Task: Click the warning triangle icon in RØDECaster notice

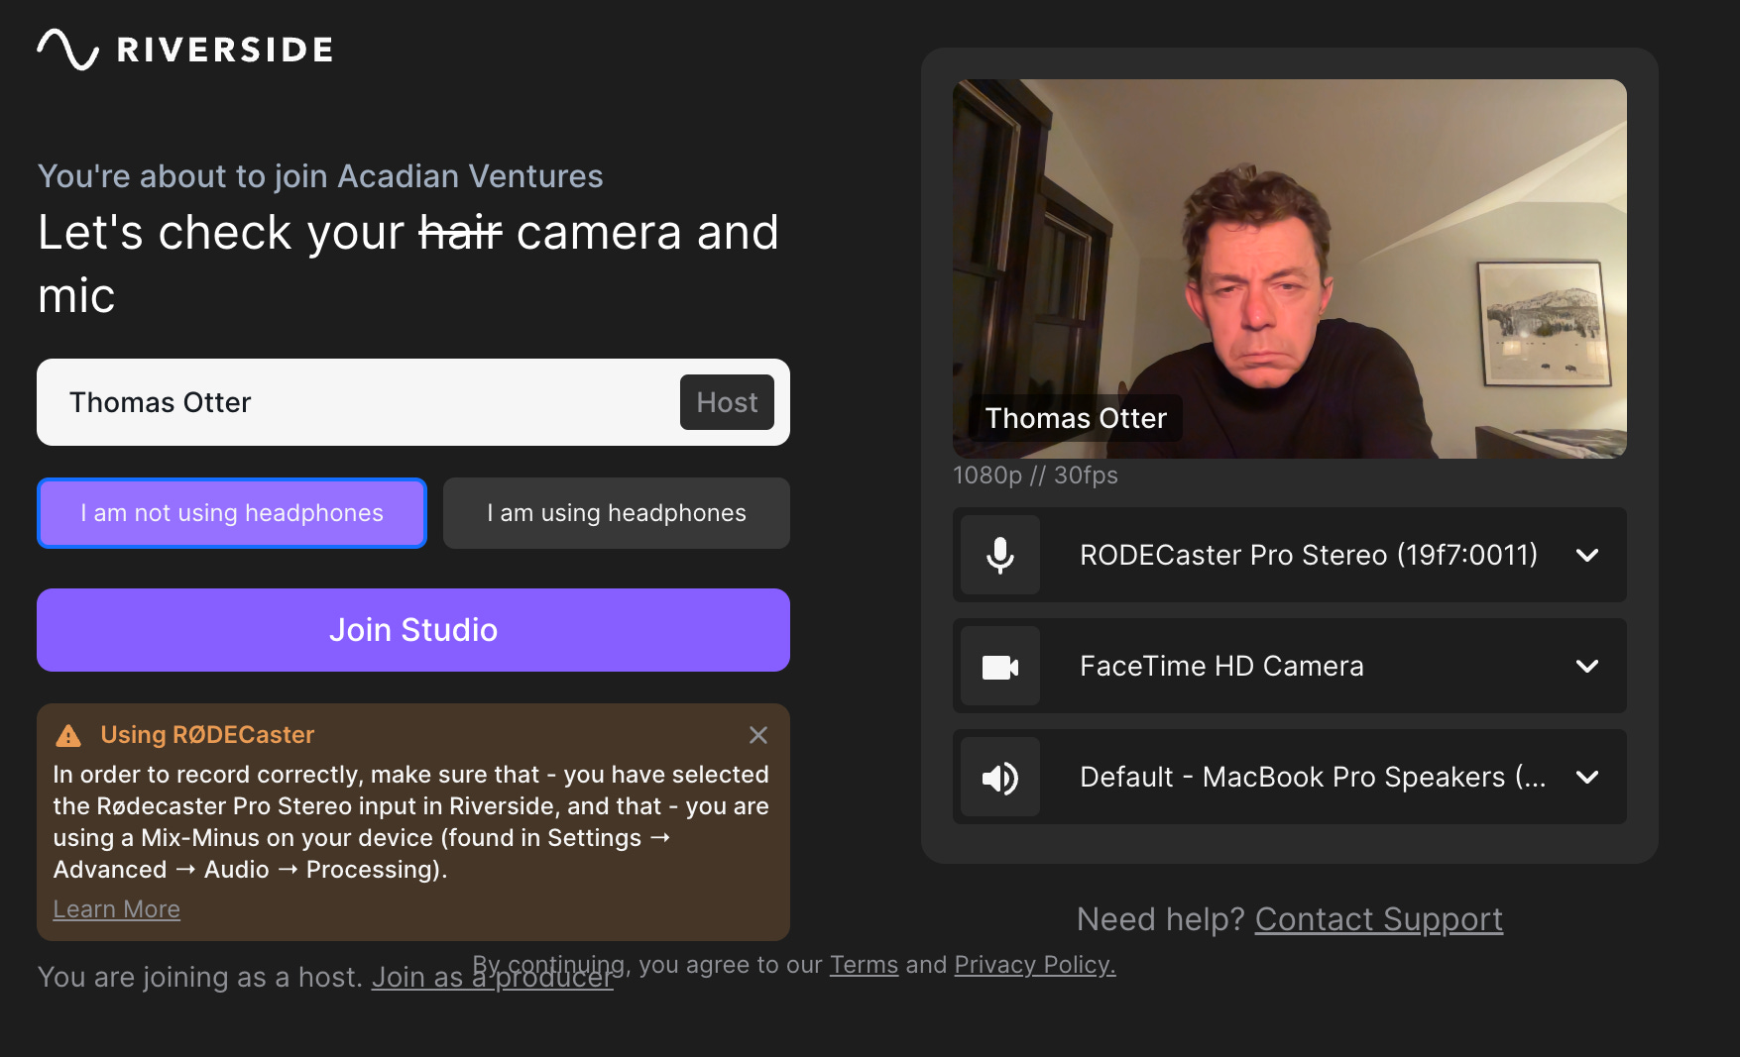Action: [x=68, y=735]
